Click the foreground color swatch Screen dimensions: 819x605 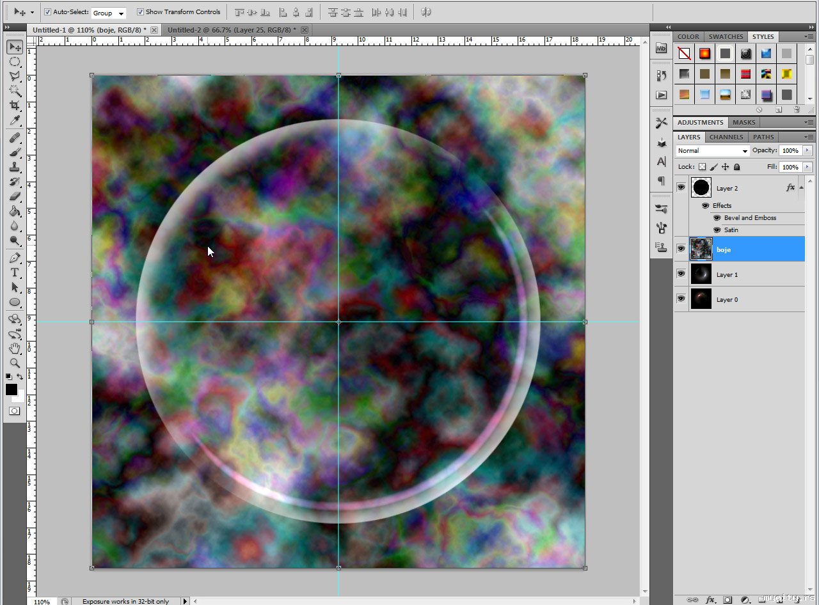(12, 389)
